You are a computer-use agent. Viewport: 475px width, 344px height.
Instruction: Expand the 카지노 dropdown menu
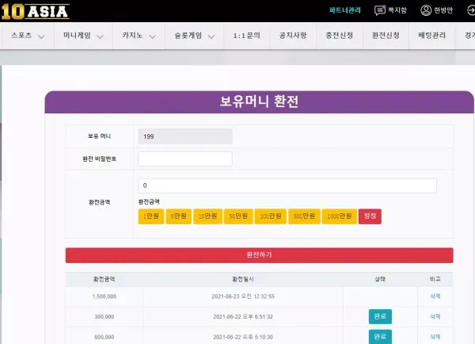(139, 36)
